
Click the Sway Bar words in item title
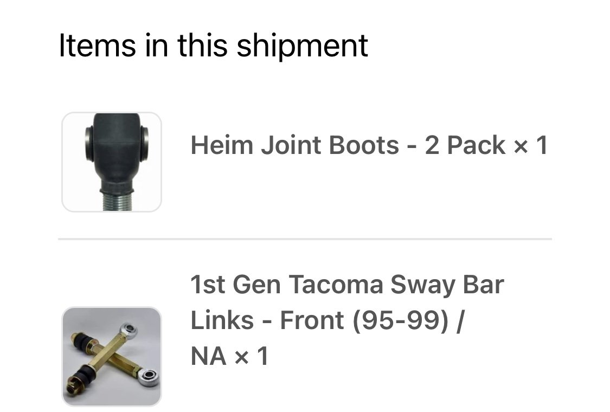click(x=447, y=286)
